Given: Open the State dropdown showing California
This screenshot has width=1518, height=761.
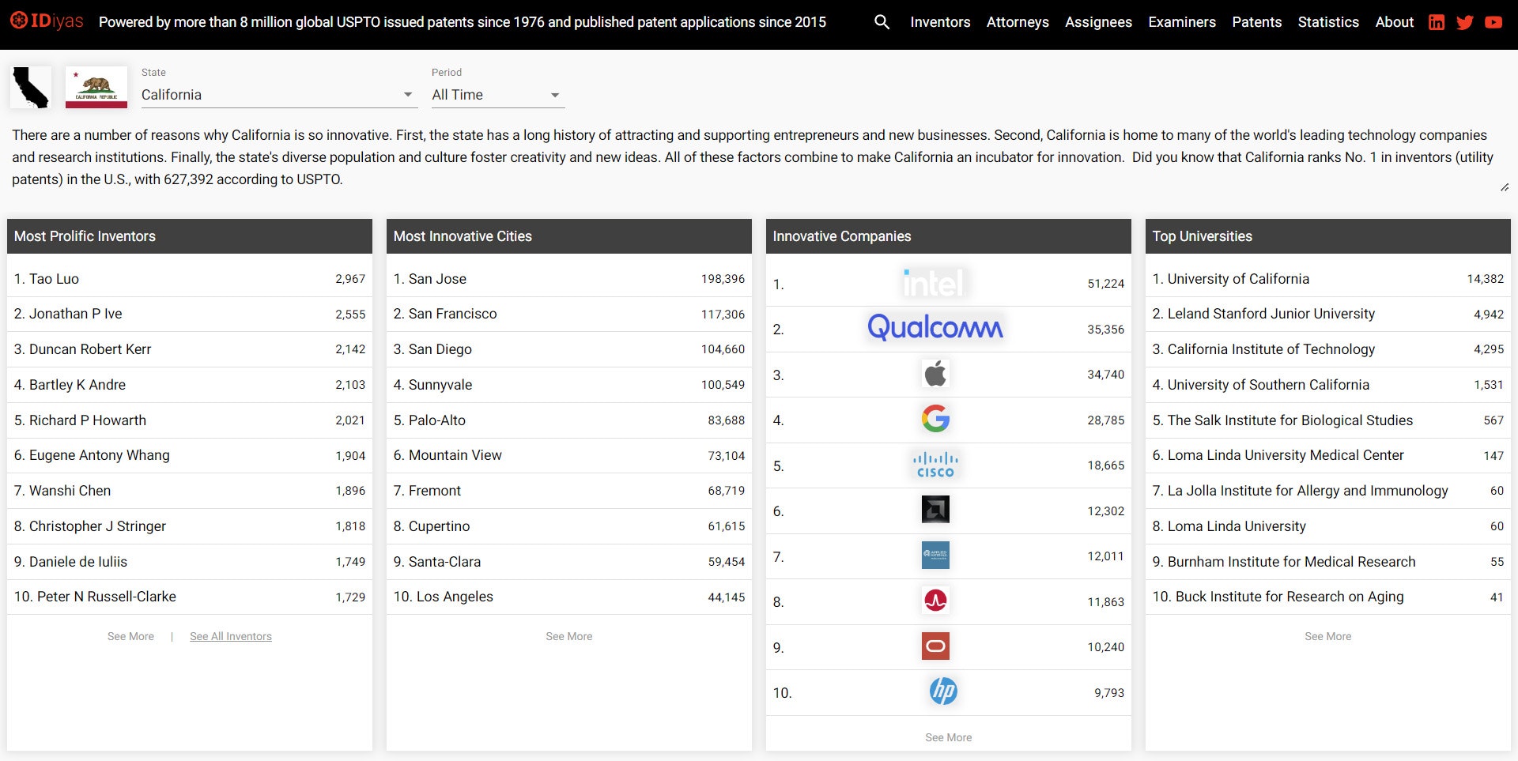Looking at the screenshot, I should pyautogui.click(x=278, y=95).
